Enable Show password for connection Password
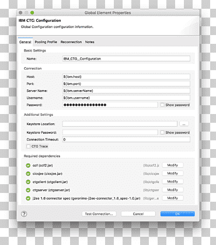Image resolution: width=216 pixels, height=245 pixels. tap(162, 105)
